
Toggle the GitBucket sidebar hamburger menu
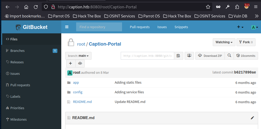67,27
